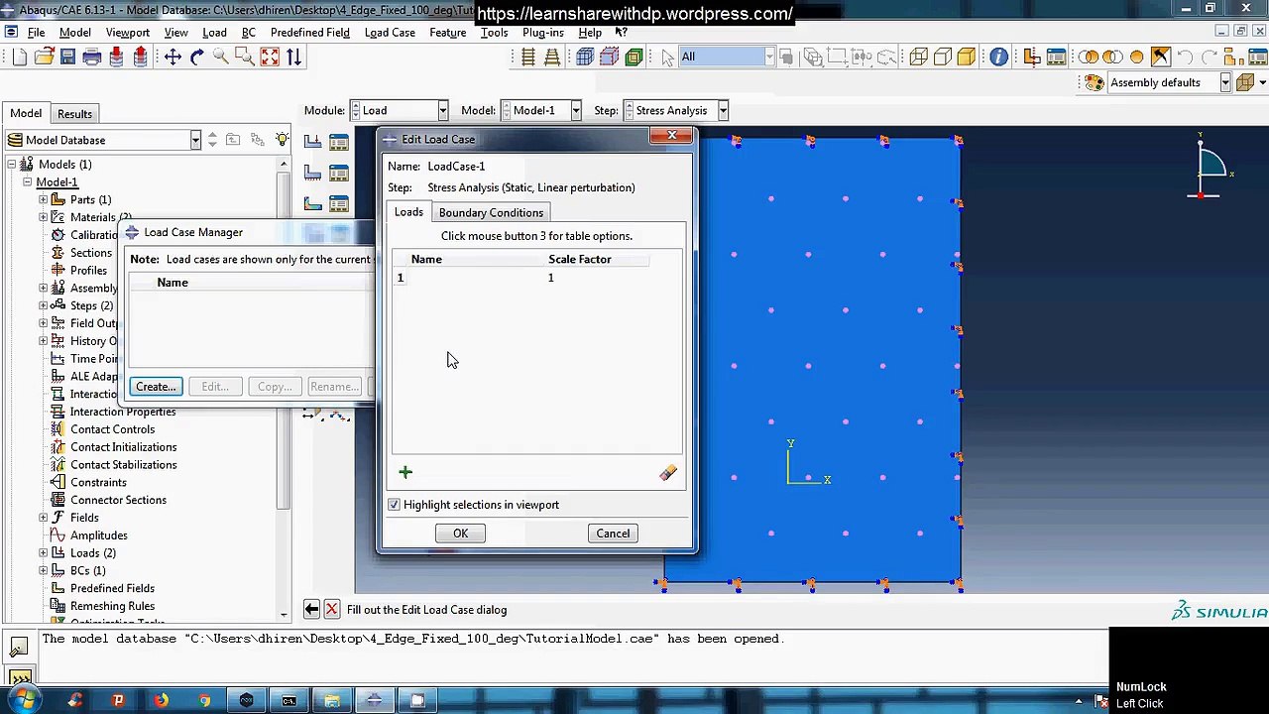Viewport: 1269px width, 714px height.
Task: Switch to the Loads tab
Action: click(408, 212)
